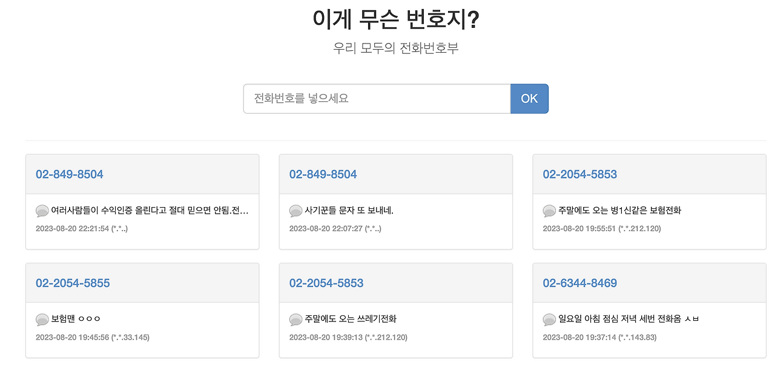Select comment text '주말에도 오는 병1신같은 보험전화'
775x365 pixels.
pyautogui.click(x=620, y=211)
